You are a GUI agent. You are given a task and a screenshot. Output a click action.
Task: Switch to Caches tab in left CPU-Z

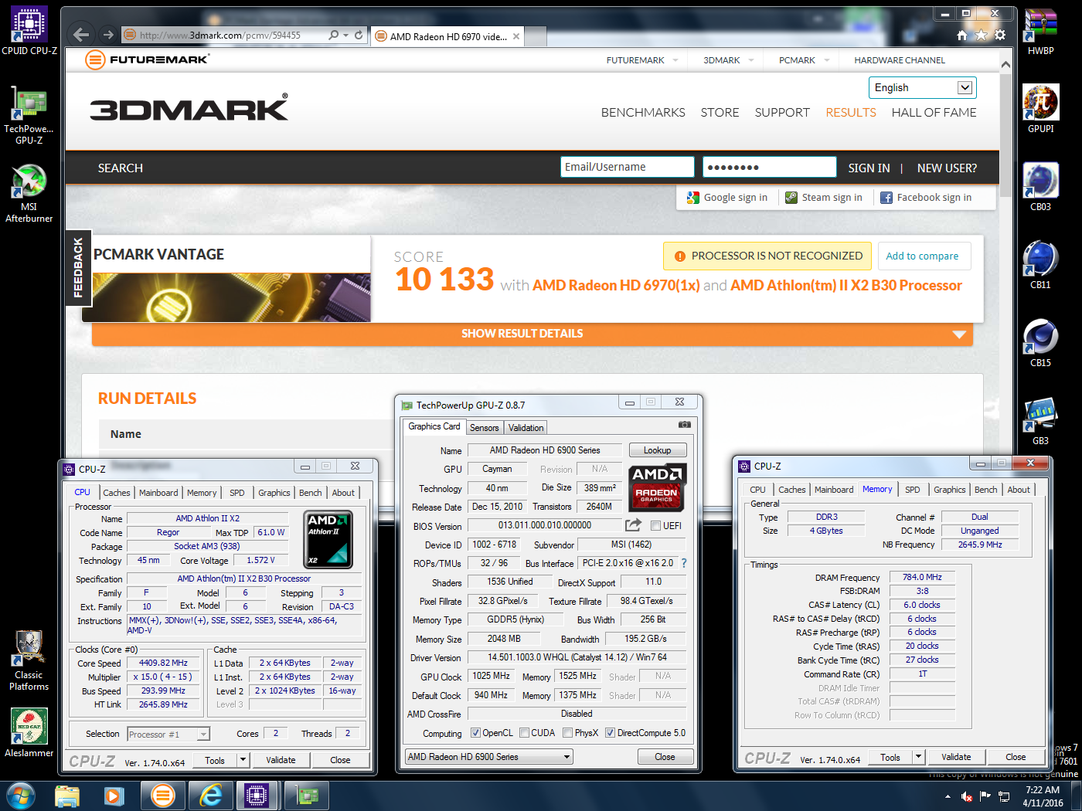(117, 493)
